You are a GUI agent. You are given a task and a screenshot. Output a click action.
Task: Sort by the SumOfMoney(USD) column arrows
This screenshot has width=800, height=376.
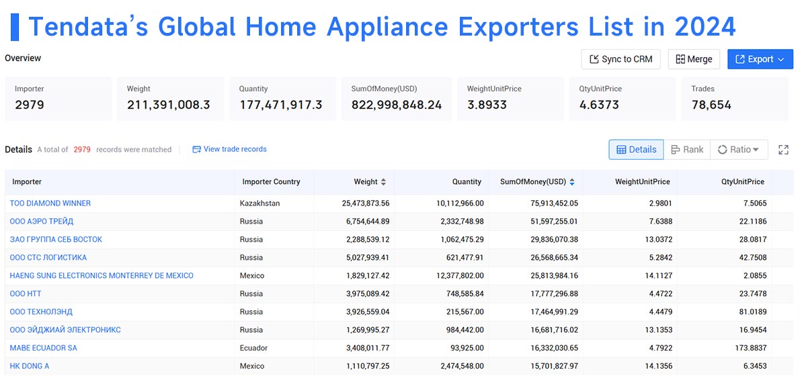pos(572,182)
